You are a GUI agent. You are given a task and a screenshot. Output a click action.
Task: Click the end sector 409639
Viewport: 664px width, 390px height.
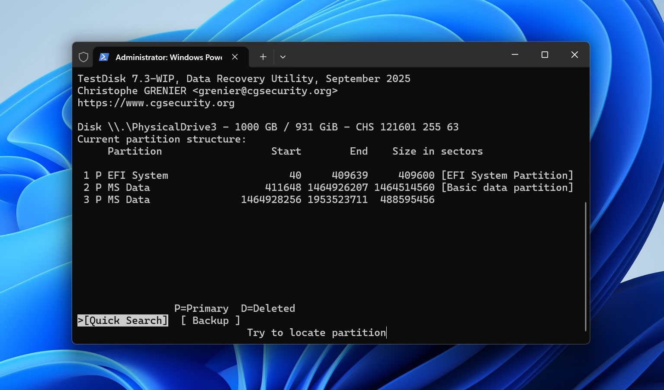pyautogui.click(x=350, y=175)
